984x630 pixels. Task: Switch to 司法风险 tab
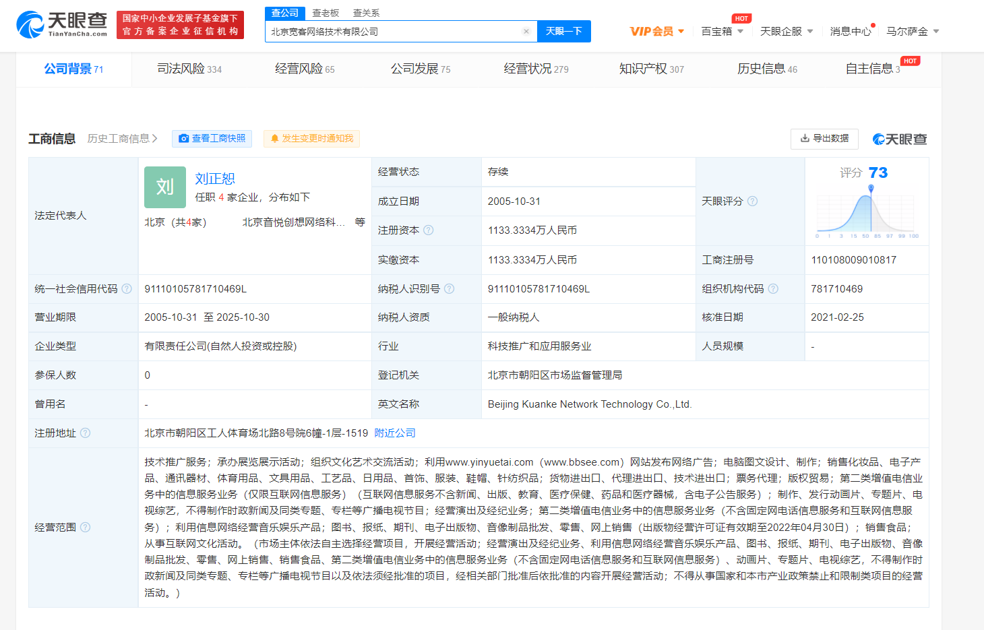(189, 69)
